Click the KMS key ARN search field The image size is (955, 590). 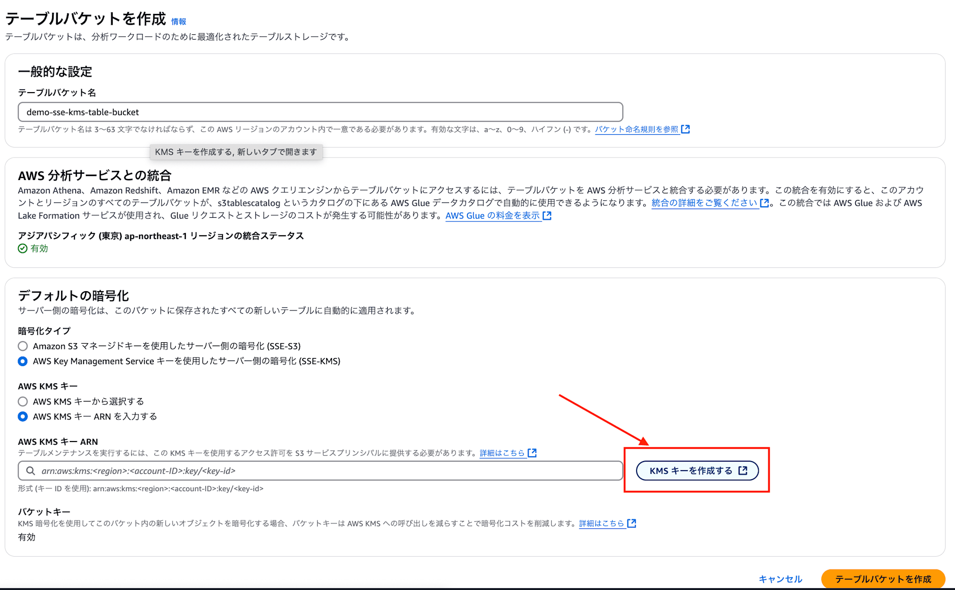(x=320, y=471)
